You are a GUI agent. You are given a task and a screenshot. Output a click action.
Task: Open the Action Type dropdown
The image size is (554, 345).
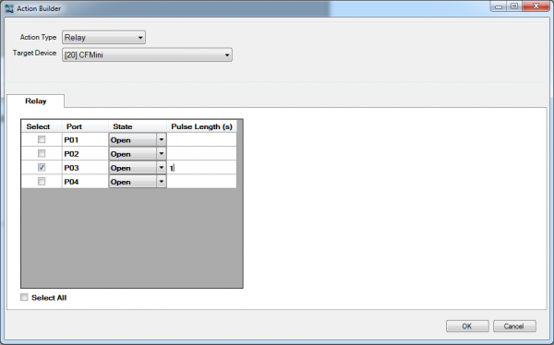pyautogui.click(x=103, y=38)
